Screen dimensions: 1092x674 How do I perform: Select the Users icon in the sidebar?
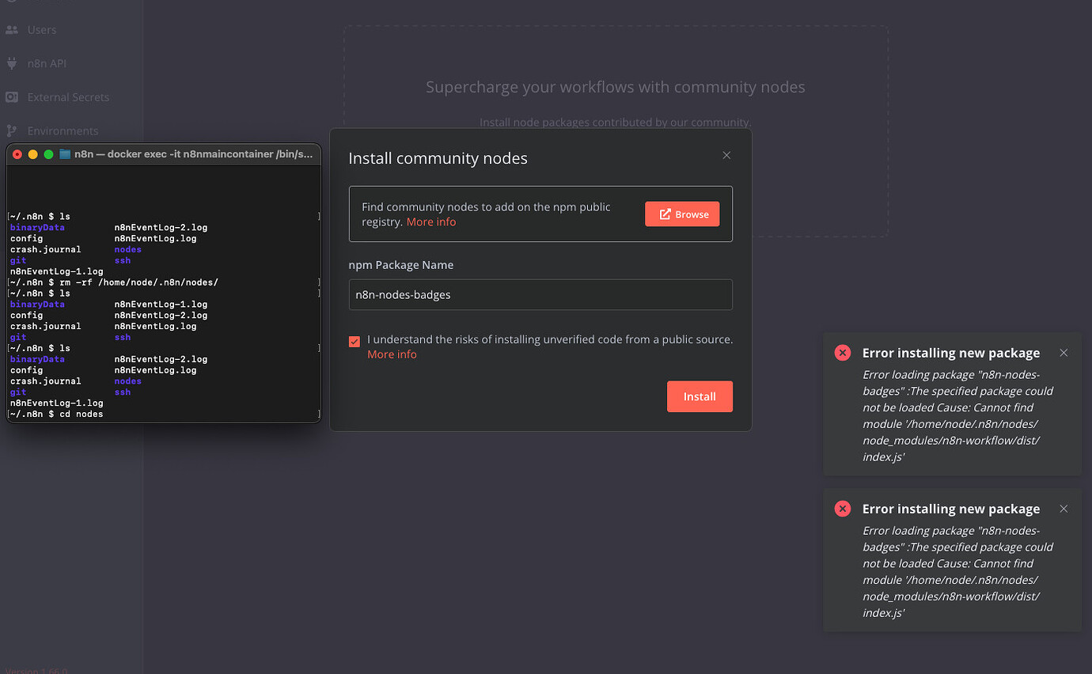point(13,30)
